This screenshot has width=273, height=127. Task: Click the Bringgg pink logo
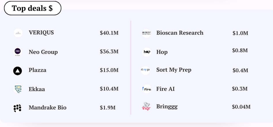(x=146, y=106)
